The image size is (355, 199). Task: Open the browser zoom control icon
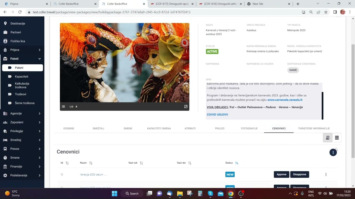click(x=311, y=12)
